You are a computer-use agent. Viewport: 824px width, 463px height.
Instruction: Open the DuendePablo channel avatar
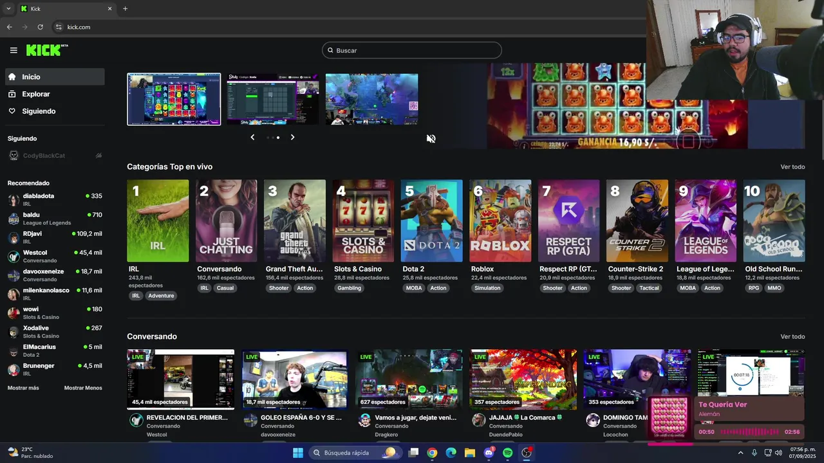coord(478,420)
